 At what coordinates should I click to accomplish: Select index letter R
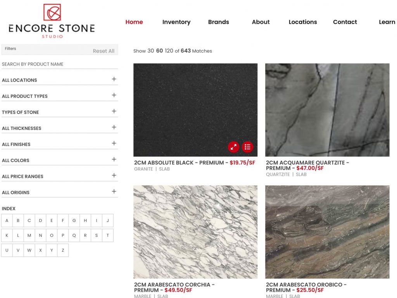85,236
